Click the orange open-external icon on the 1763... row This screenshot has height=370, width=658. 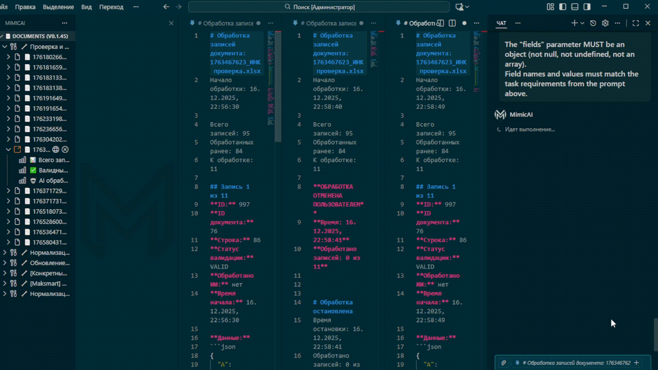(18, 150)
